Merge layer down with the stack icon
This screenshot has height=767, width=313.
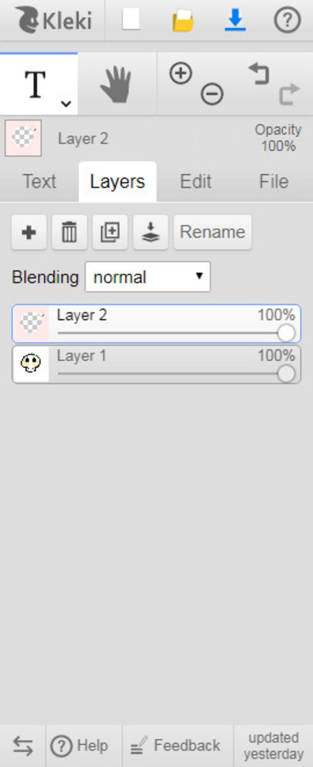tap(151, 232)
